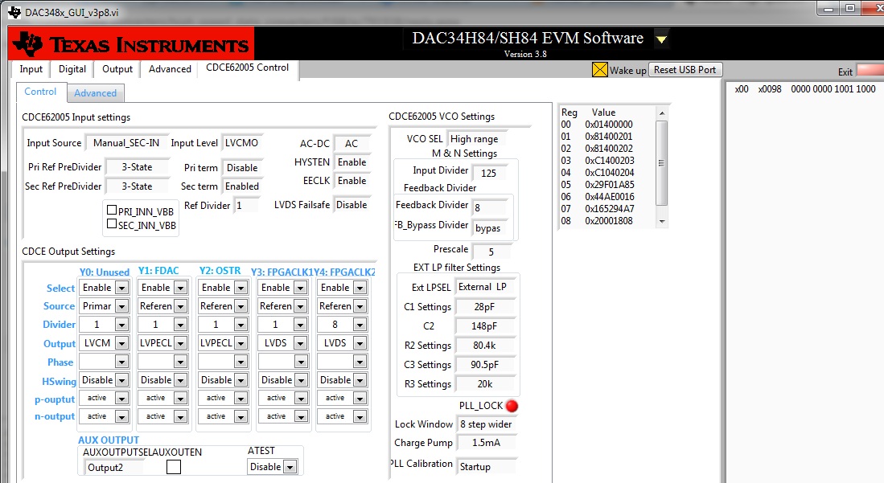The height and width of the screenshot is (483, 884).
Task: Click the Ref Divider value field
Action: [247, 206]
